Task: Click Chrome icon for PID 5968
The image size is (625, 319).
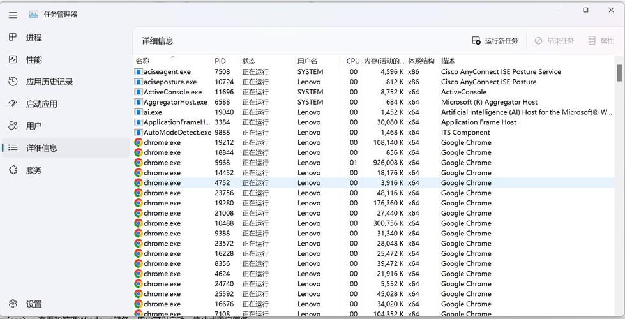Action: (x=139, y=163)
